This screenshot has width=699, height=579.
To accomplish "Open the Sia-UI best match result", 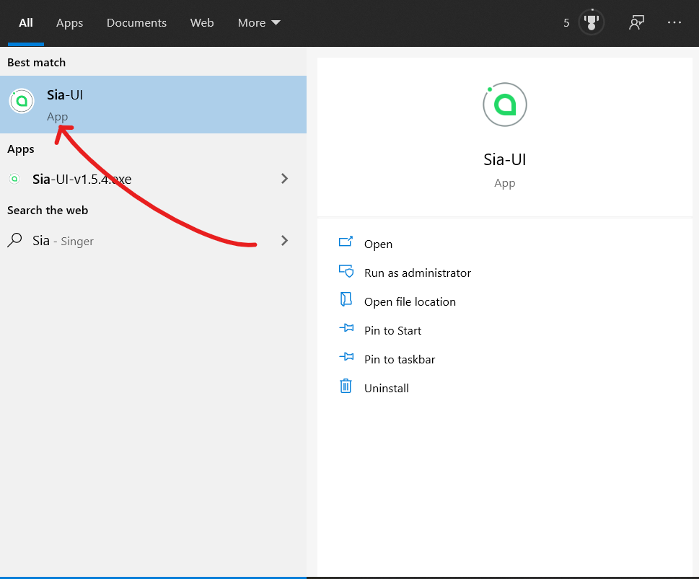I will (x=153, y=105).
